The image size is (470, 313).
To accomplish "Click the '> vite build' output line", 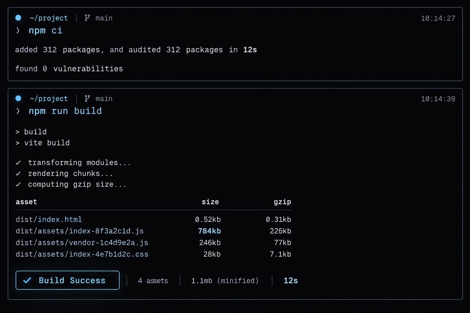I will pyautogui.click(x=43, y=143).
